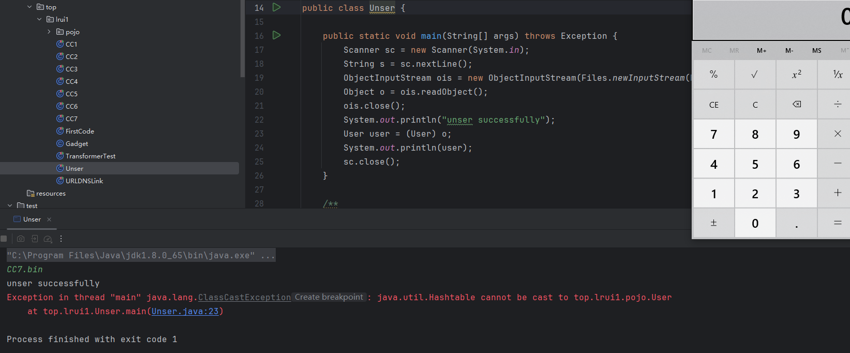
Task: Select URLDNSLink class in project tree
Action: [x=80, y=181]
